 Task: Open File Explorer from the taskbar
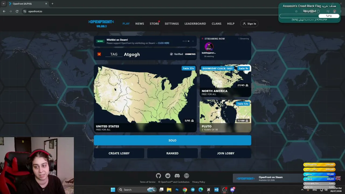click(169, 190)
